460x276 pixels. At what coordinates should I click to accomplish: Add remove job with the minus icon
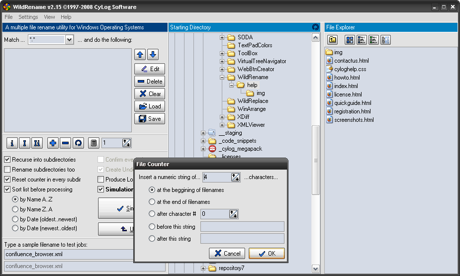pos(66,143)
